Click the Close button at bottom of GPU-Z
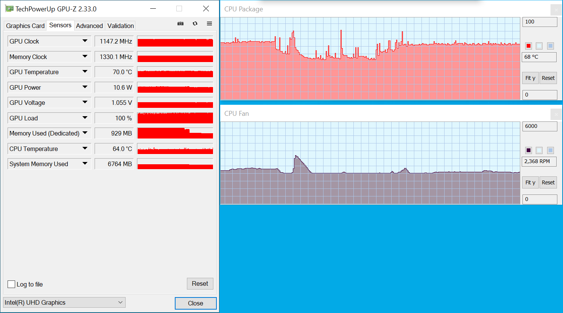Image resolution: width=563 pixels, height=313 pixels. tap(195, 303)
